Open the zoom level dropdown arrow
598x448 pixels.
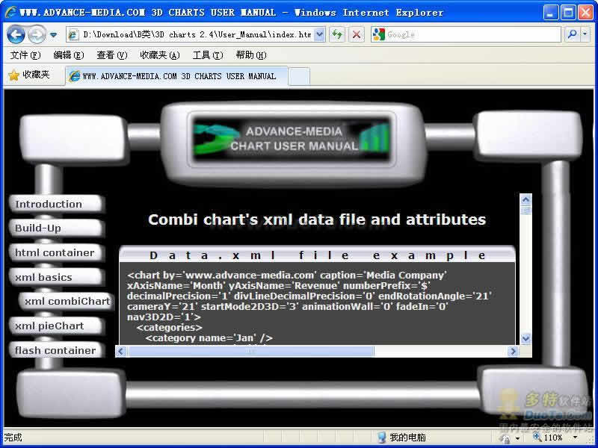(576, 438)
